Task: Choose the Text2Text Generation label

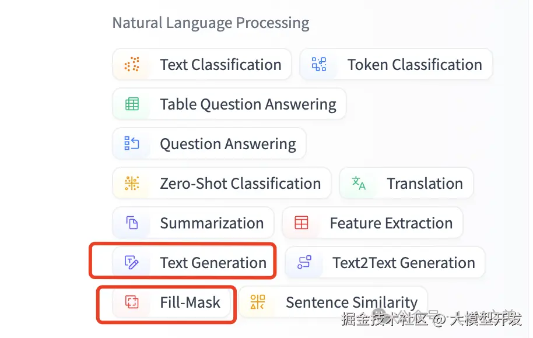Action: (404, 263)
